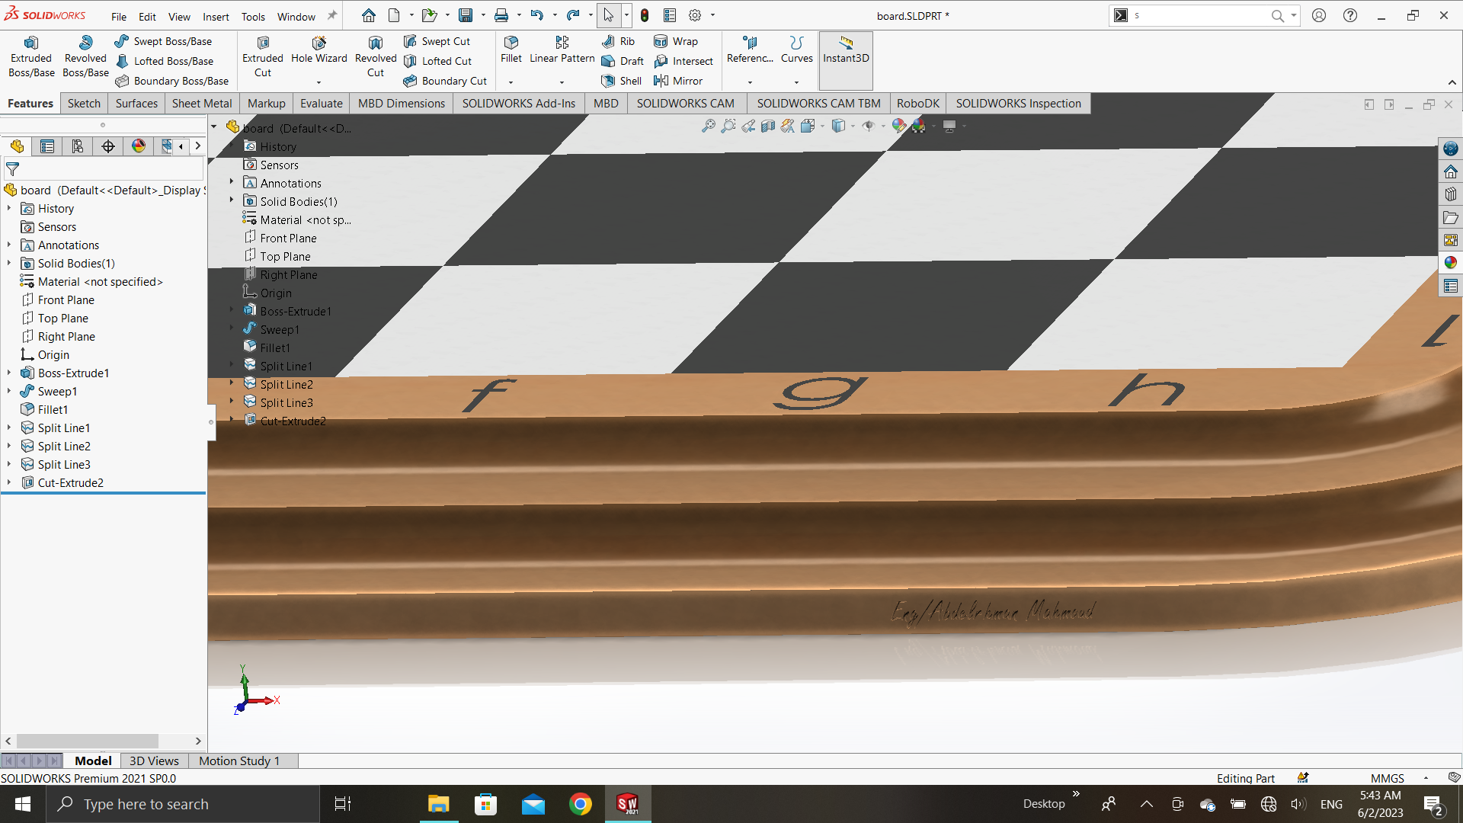Image resolution: width=1463 pixels, height=823 pixels.
Task: Open the Appearances task pane icon
Action: [x=1450, y=263]
